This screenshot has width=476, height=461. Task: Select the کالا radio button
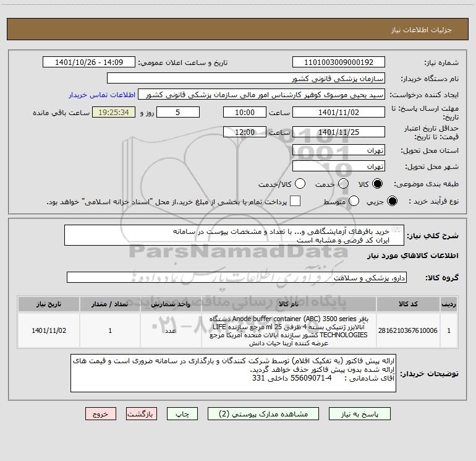click(x=378, y=184)
